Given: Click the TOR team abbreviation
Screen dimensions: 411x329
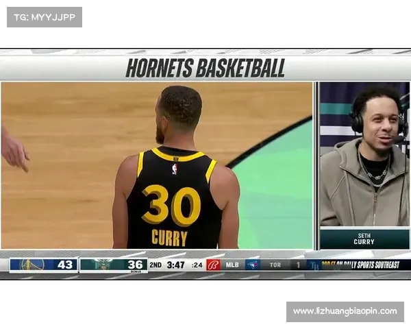Looking at the screenshot, I should (275, 265).
